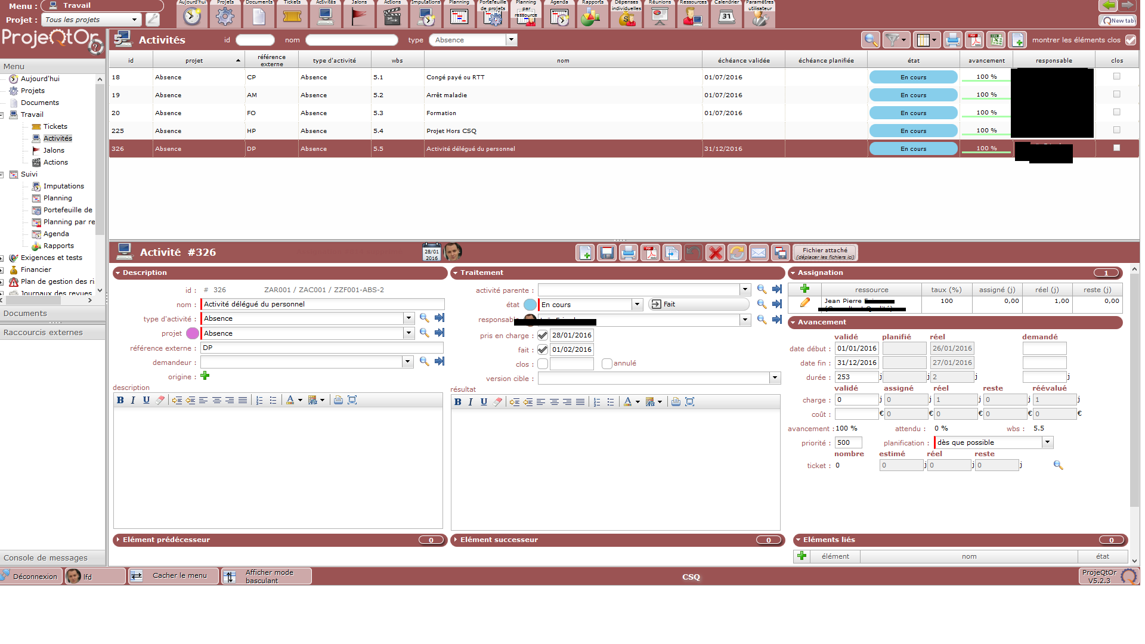Click the save activity floppy disk icon

click(606, 253)
